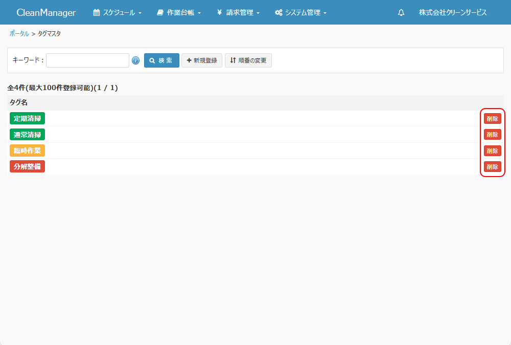The image size is (511, 345).
Task: Delete the 通常清掃 tag
Action: tap(493, 135)
